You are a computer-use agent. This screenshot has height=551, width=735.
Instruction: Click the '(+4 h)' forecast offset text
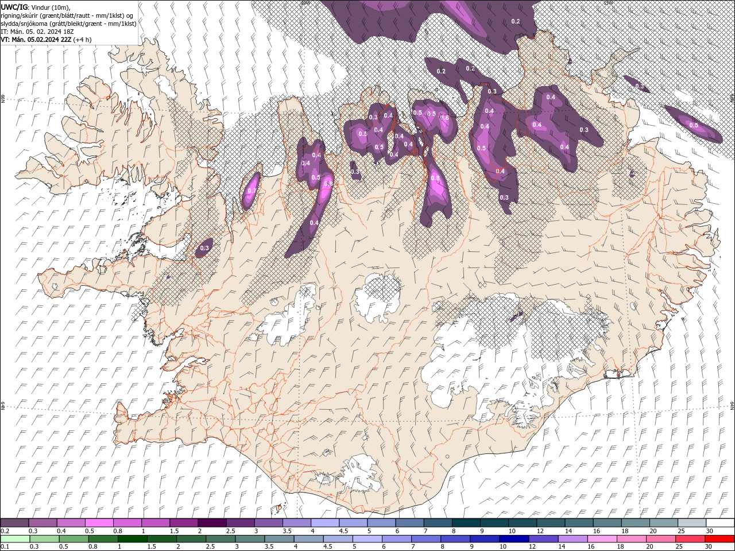[x=83, y=40]
